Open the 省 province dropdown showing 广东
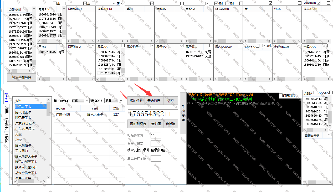This screenshot has width=333, height=192. tap(81, 101)
